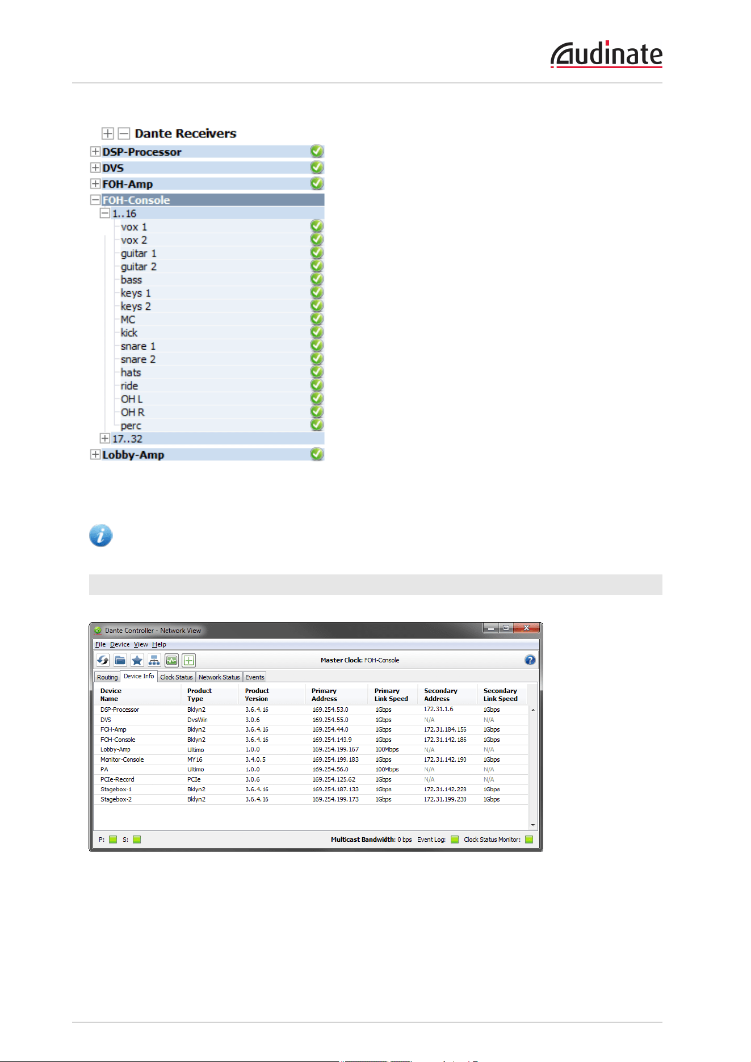The height and width of the screenshot is (1062, 751).
Task: Select the MC channel row
Action: (222, 319)
